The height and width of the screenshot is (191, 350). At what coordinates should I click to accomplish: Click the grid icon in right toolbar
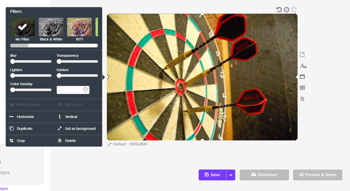point(302,88)
